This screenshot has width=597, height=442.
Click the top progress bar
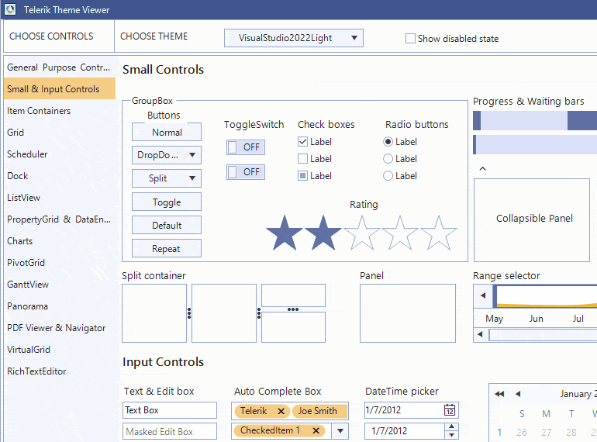(x=535, y=121)
